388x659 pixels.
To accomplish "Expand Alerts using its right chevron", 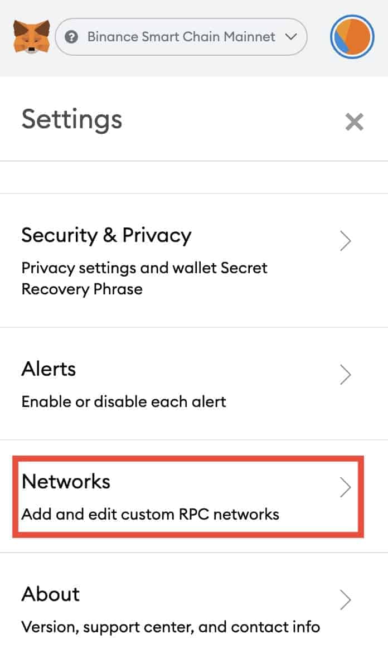I will coord(345,375).
